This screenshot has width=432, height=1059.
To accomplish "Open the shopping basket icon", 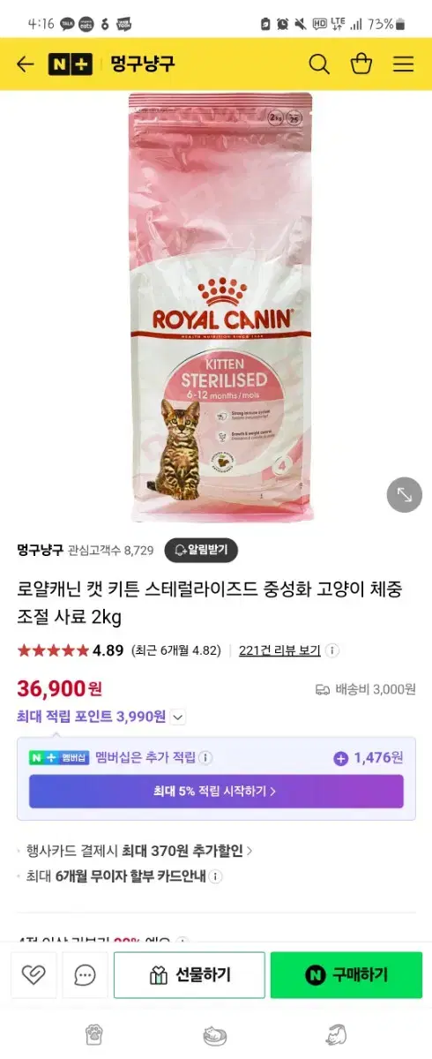I will click(x=361, y=64).
